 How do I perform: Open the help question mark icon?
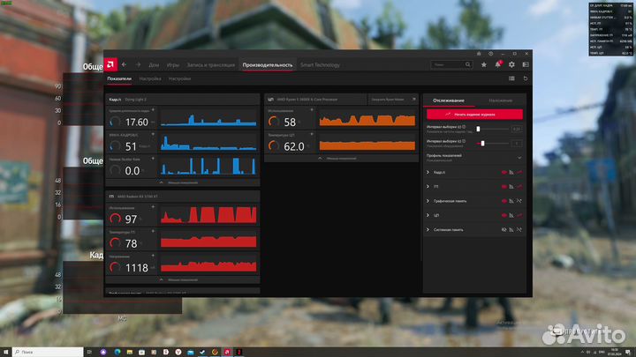click(x=491, y=54)
